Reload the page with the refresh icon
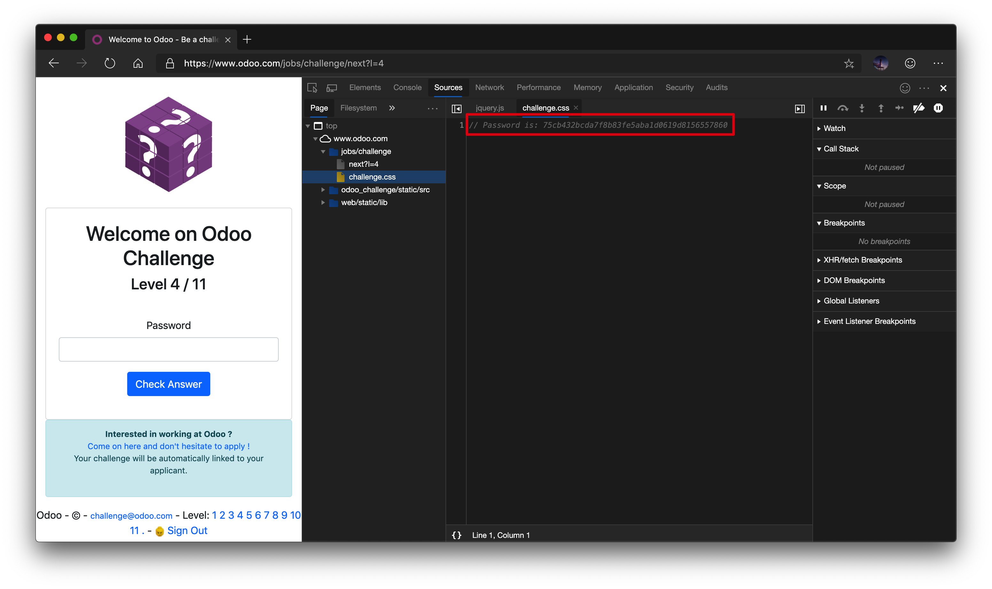Viewport: 992px width, 589px height. pyautogui.click(x=110, y=63)
